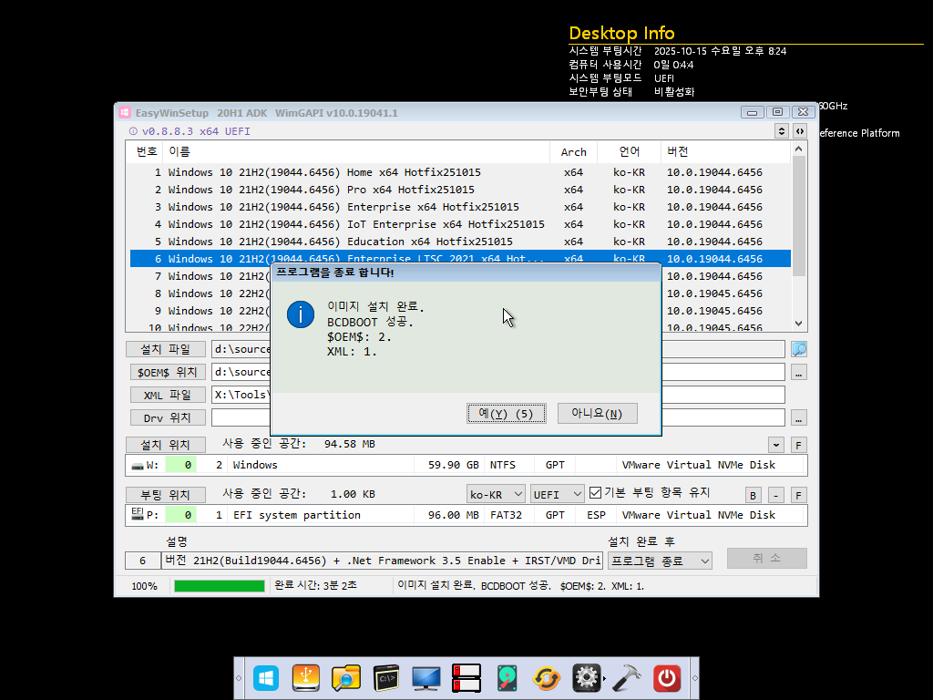Click the blue information icon in dialog
Viewport: 933px width, 700px height.
[301, 314]
